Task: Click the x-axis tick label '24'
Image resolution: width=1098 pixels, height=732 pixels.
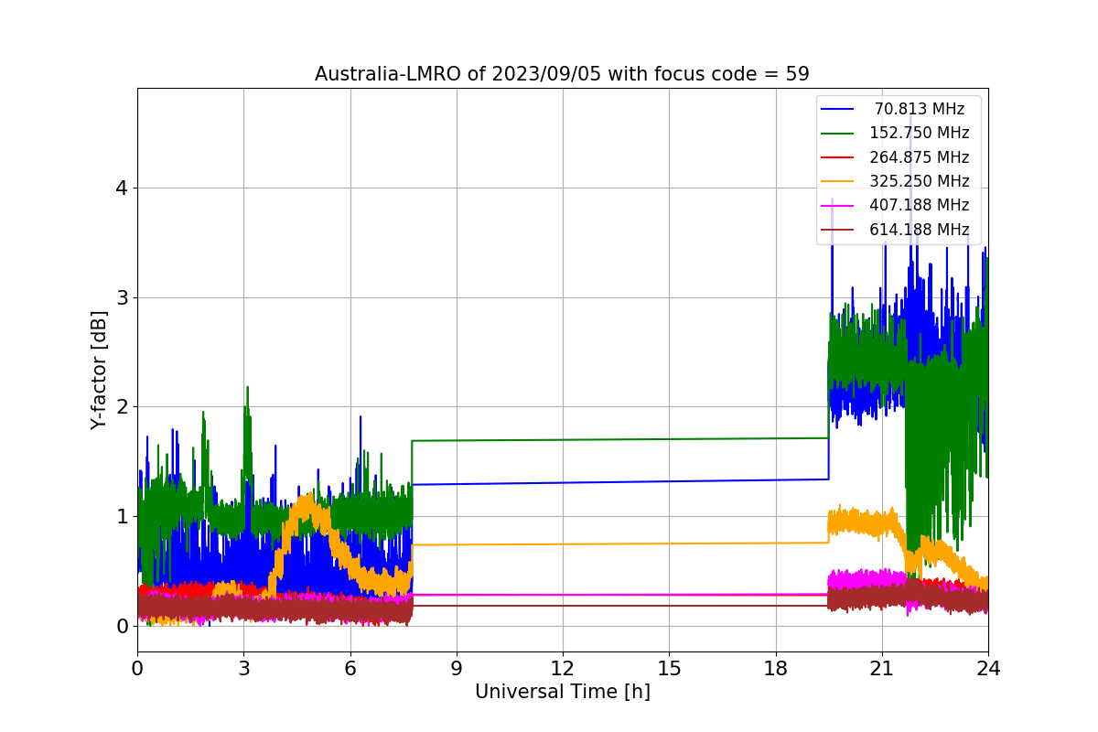Action: (x=988, y=668)
